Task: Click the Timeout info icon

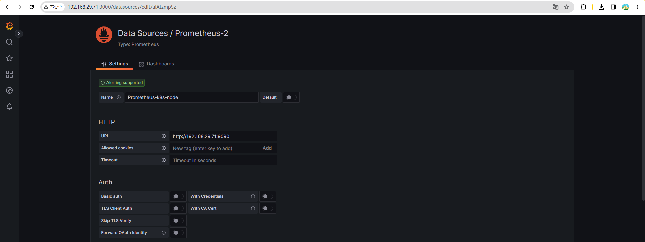Action: click(x=164, y=160)
